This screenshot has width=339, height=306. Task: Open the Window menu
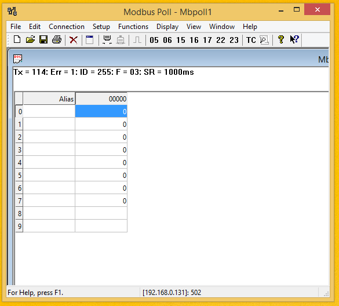(x=221, y=27)
